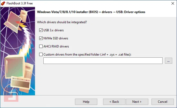
Task: Uncheck the NVMe SSD drivers option
Action: point(41,38)
